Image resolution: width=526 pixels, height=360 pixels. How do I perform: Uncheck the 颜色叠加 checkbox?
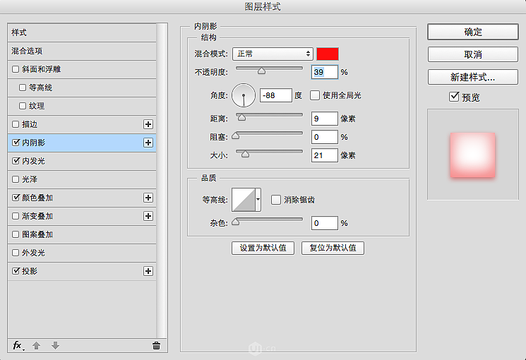click(16, 197)
